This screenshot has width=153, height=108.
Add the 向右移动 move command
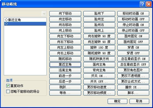65,25
